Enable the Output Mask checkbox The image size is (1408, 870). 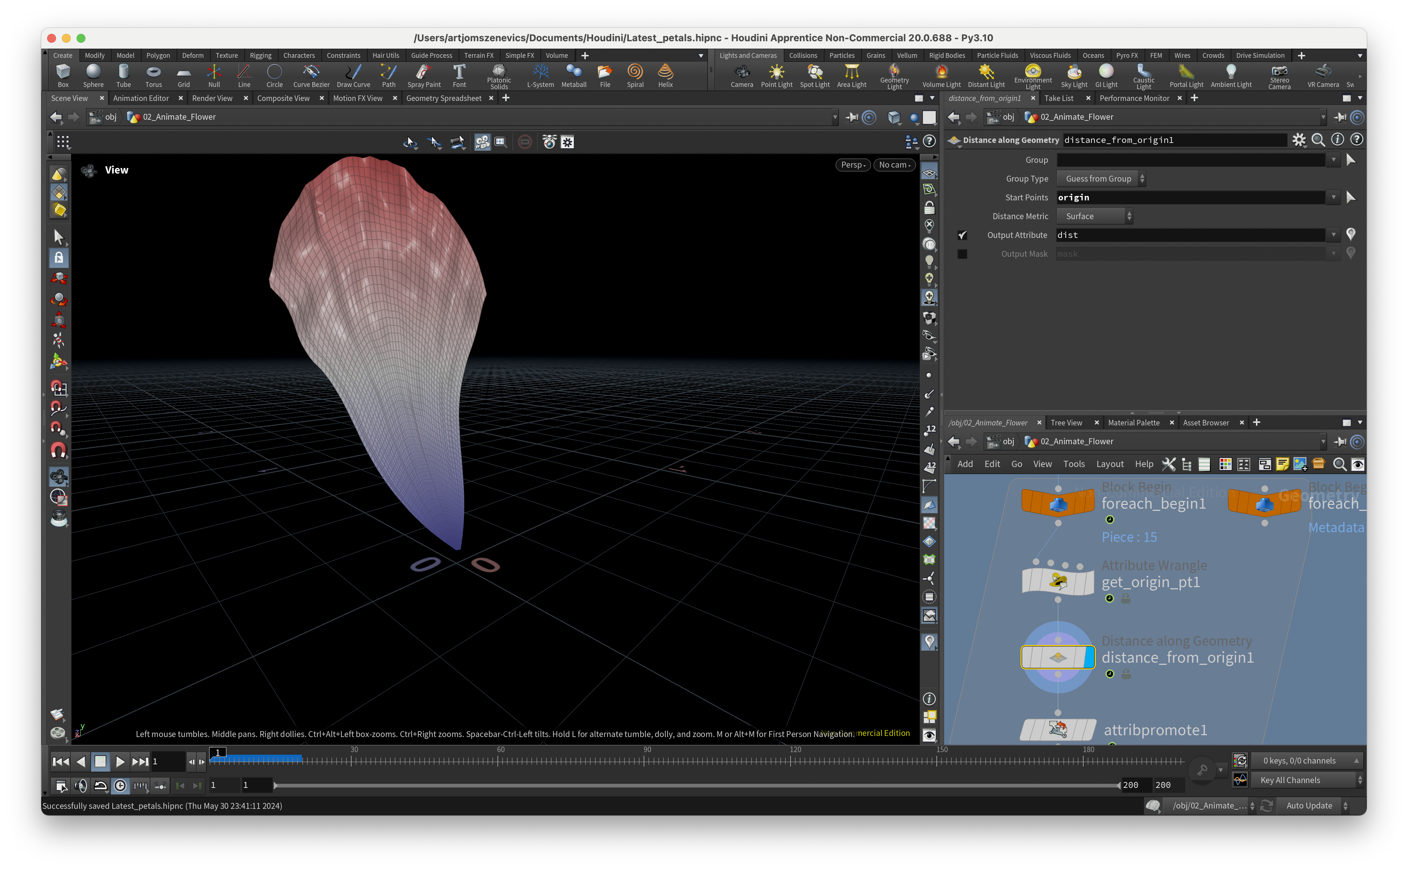pos(962,254)
